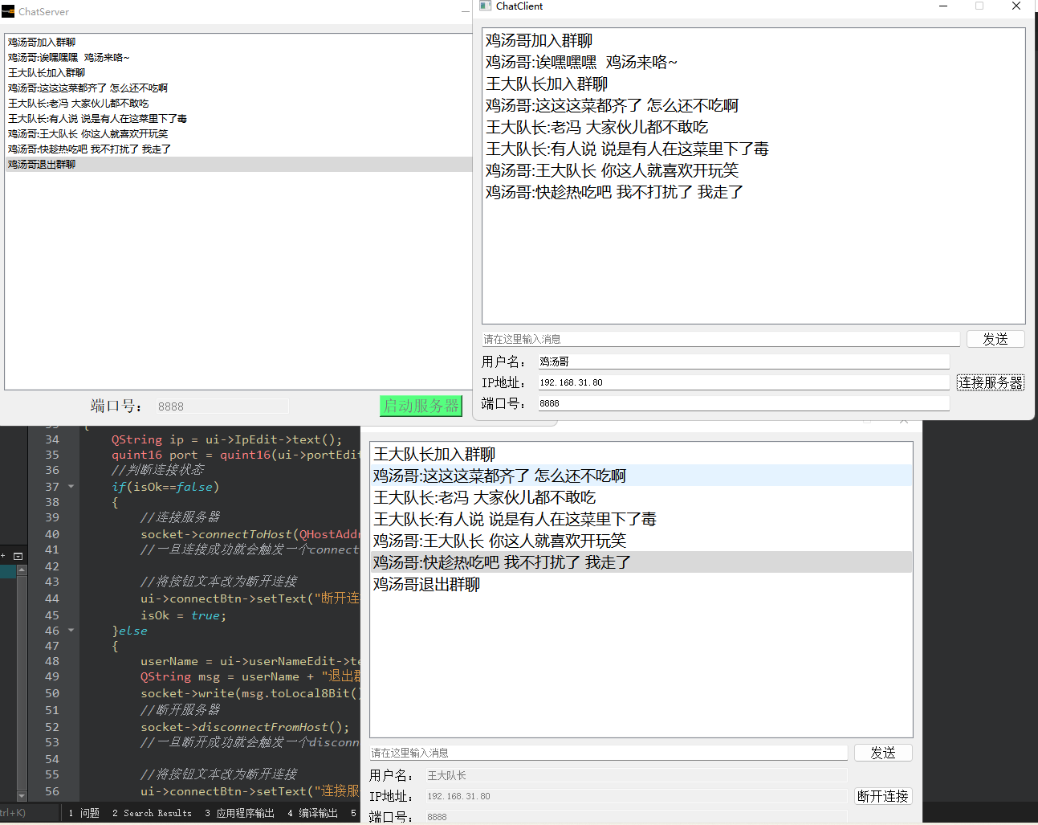This screenshot has height=825, width=1038.
Task: Click the 用户名 field containing 王大队长
Action: (637, 775)
